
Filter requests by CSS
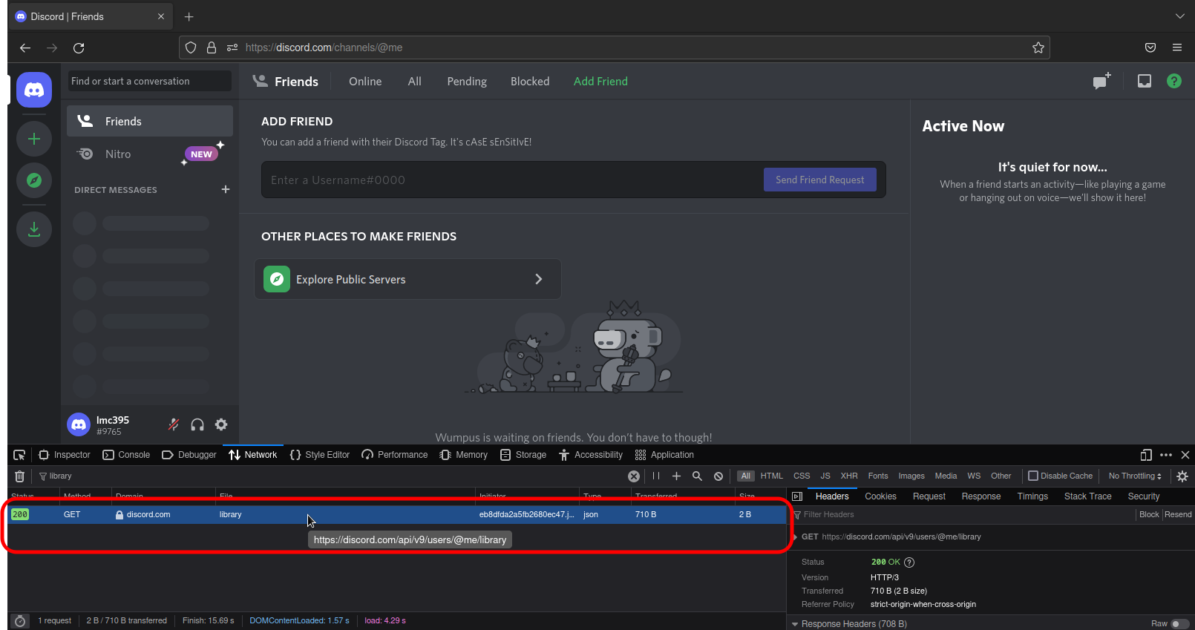click(802, 476)
